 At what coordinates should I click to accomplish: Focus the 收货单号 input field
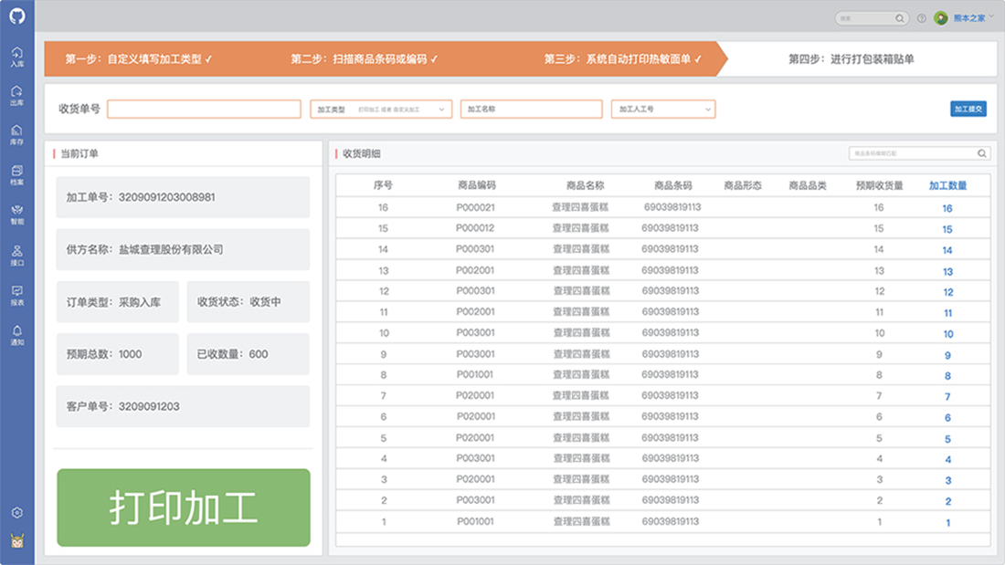click(x=204, y=109)
